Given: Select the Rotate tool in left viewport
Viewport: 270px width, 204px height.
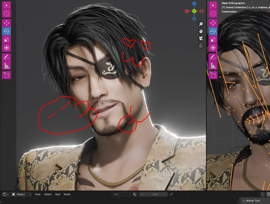Looking at the screenshot, I should tap(6, 31).
